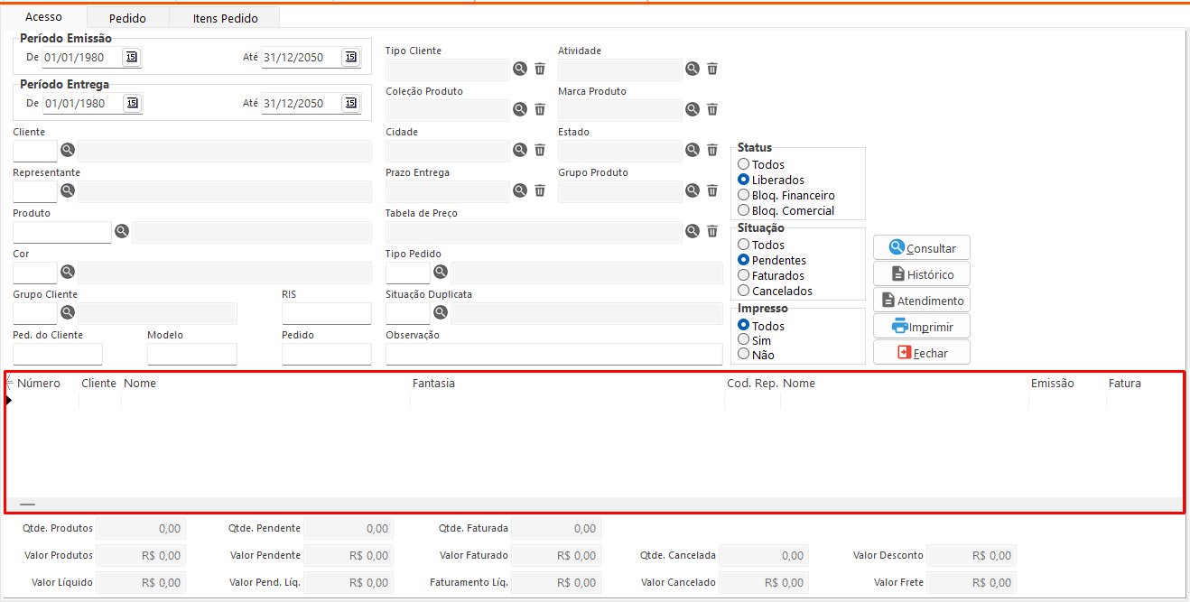The image size is (1190, 602).
Task: Open calendar for Período Emissão Até date
Action: coord(350,57)
